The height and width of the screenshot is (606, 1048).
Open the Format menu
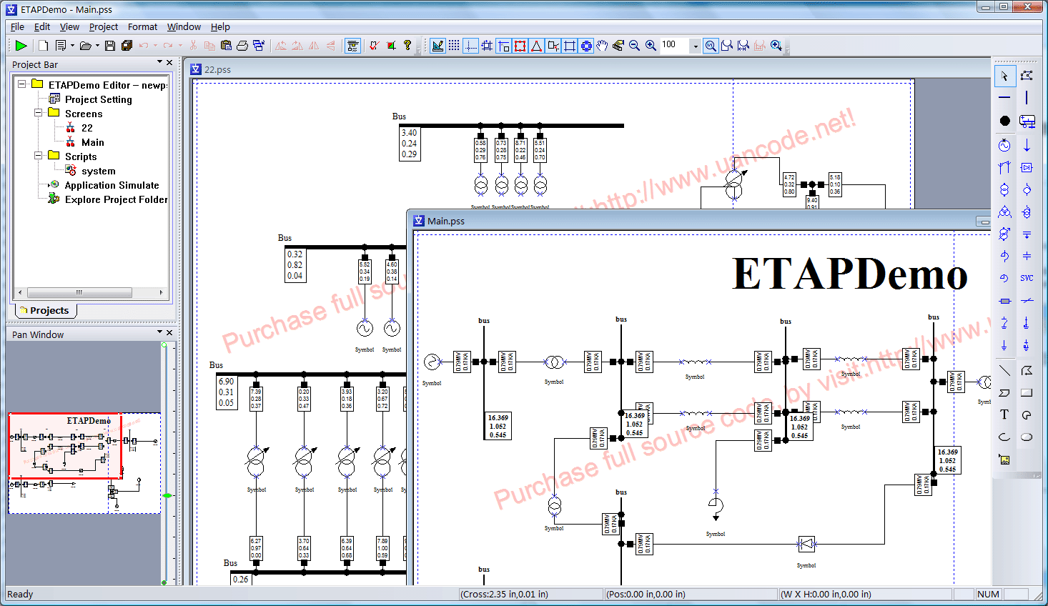142,26
